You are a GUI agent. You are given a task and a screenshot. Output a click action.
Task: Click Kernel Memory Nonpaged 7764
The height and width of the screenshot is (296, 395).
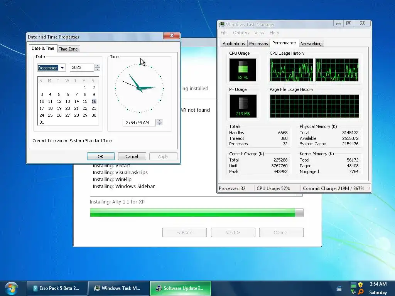[x=354, y=172]
